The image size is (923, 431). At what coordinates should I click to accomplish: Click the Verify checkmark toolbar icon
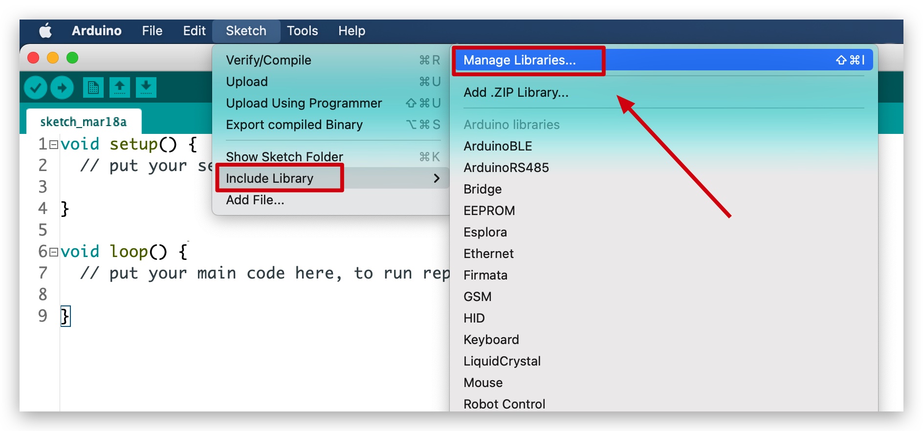coord(36,87)
